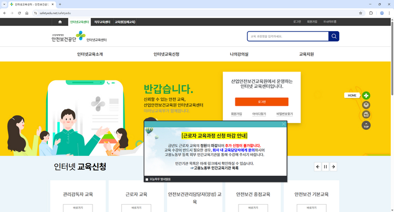This screenshot has width=394, height=212.
Task: Click the cube icon in floating sidebar
Action: [366, 105]
